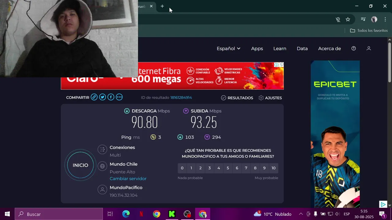The height and width of the screenshot is (220, 392).
Task: Rate recommendation 6
Action: coord(237,168)
